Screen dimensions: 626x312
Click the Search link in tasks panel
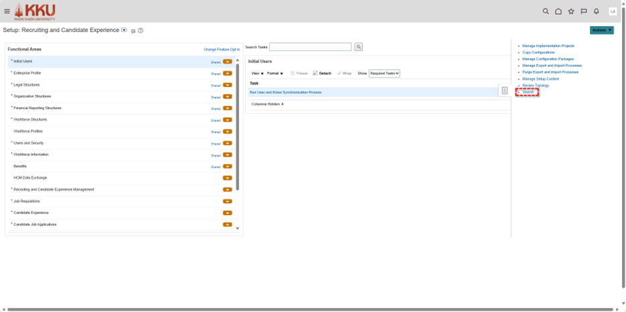pos(528,92)
